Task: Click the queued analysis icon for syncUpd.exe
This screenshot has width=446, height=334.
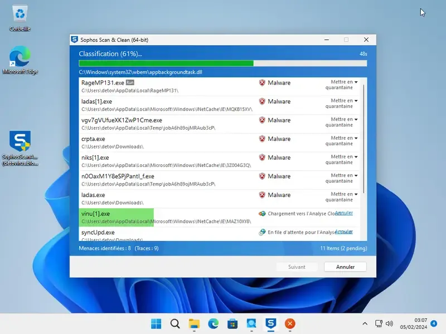Action: point(262,232)
